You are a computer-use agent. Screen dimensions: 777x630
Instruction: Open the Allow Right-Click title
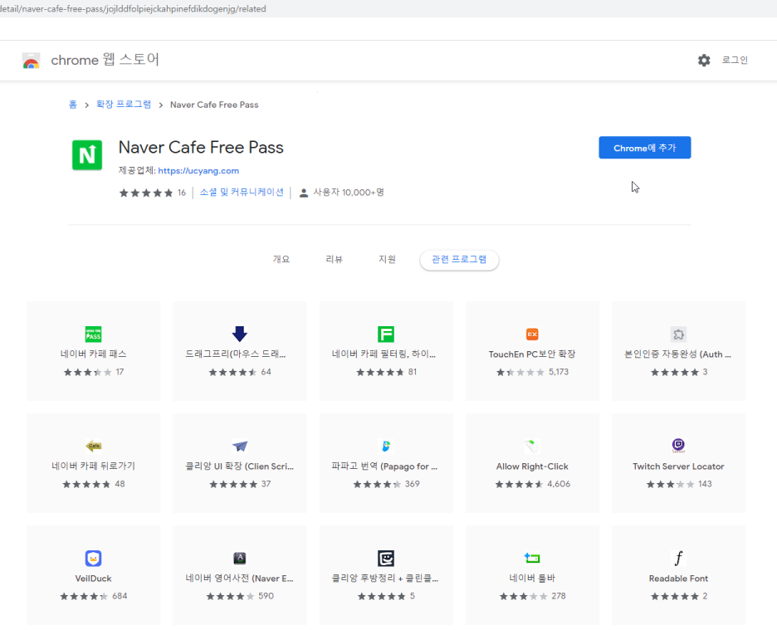[x=532, y=466]
